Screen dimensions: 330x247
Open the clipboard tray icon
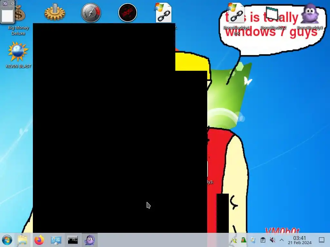pos(263,240)
